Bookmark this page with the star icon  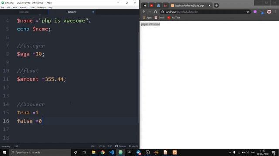[x=248, y=12]
